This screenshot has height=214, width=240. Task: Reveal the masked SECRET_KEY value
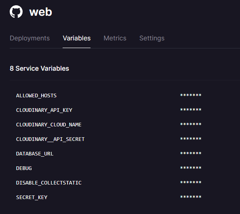[191, 197]
